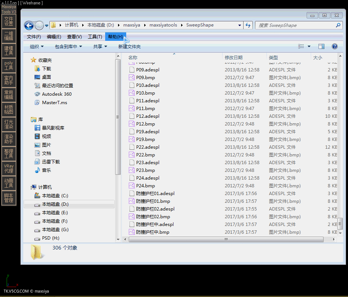Open the 动画工具 tool group

pos(8,183)
